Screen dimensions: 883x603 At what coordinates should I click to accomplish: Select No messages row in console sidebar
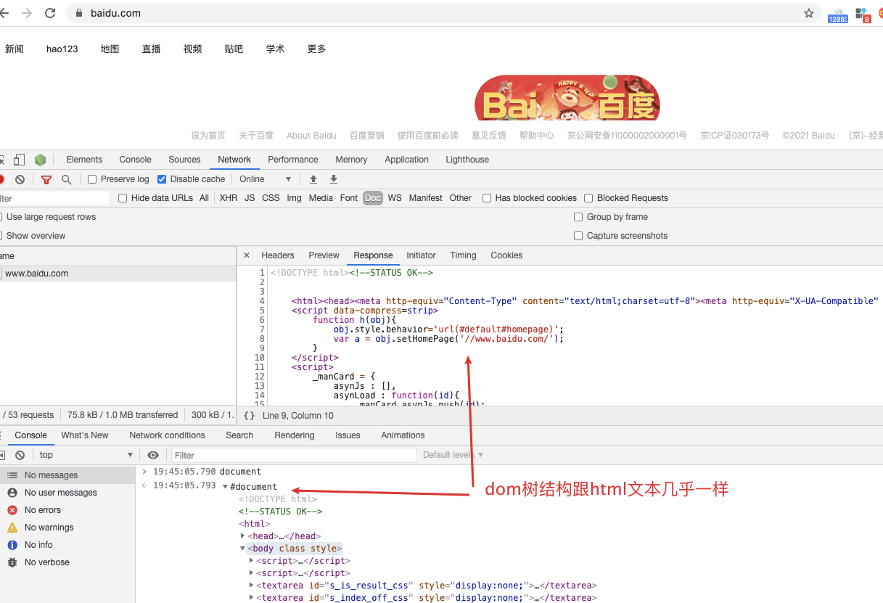tap(67, 475)
